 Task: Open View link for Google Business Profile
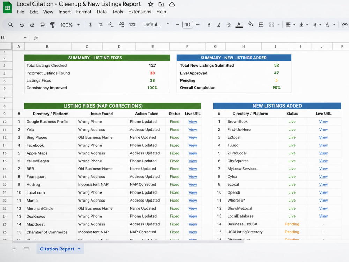(193, 122)
